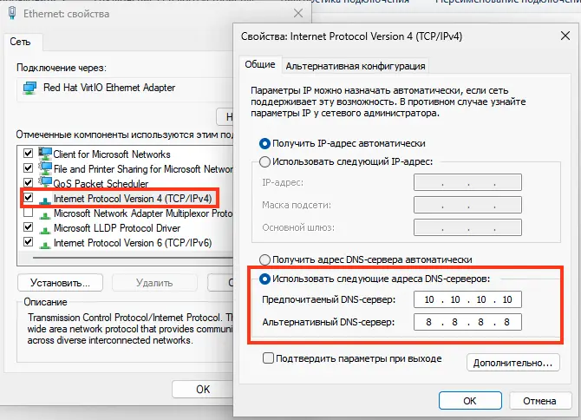Click the QoS Packet Scheduler icon
The width and height of the screenshot is (581, 420).
click(45, 183)
